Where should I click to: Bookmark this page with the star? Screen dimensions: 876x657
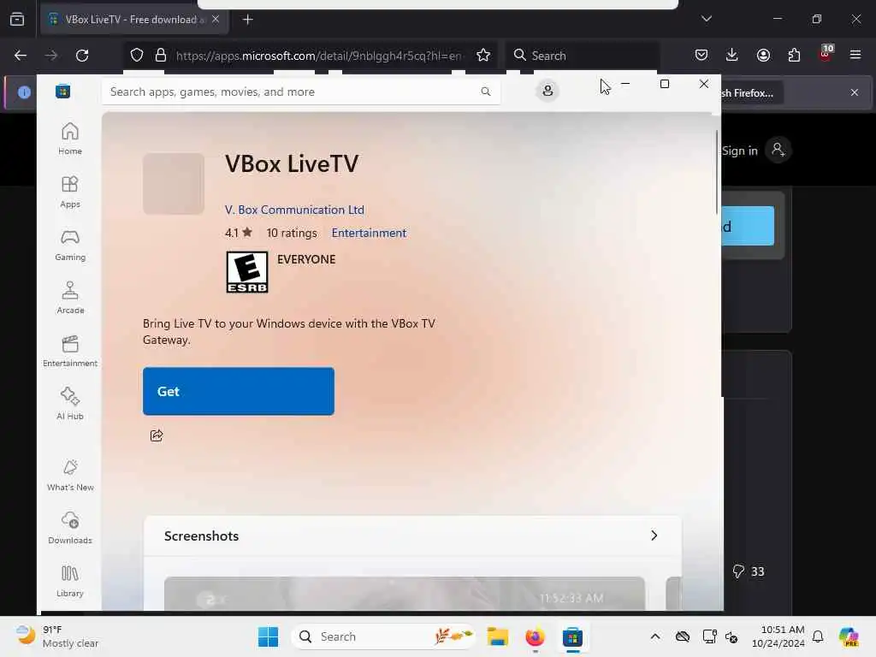coord(483,56)
